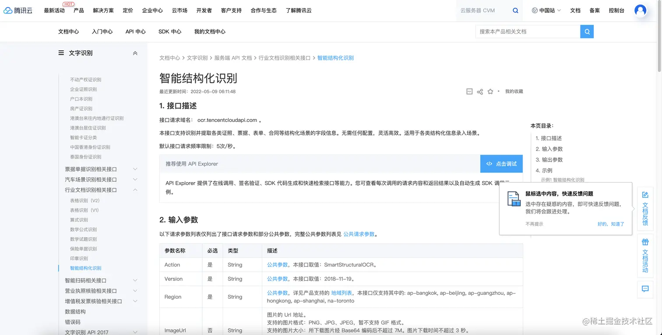Select 表格识别（V2） in sidebar
This screenshot has width=662, height=335.
pos(85,200)
